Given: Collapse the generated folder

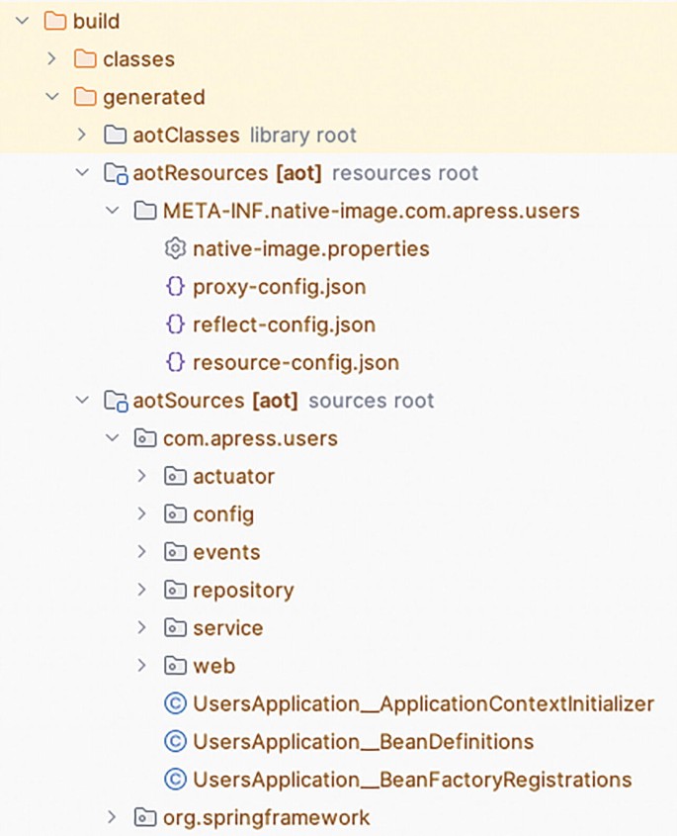Looking at the screenshot, I should click(51, 97).
